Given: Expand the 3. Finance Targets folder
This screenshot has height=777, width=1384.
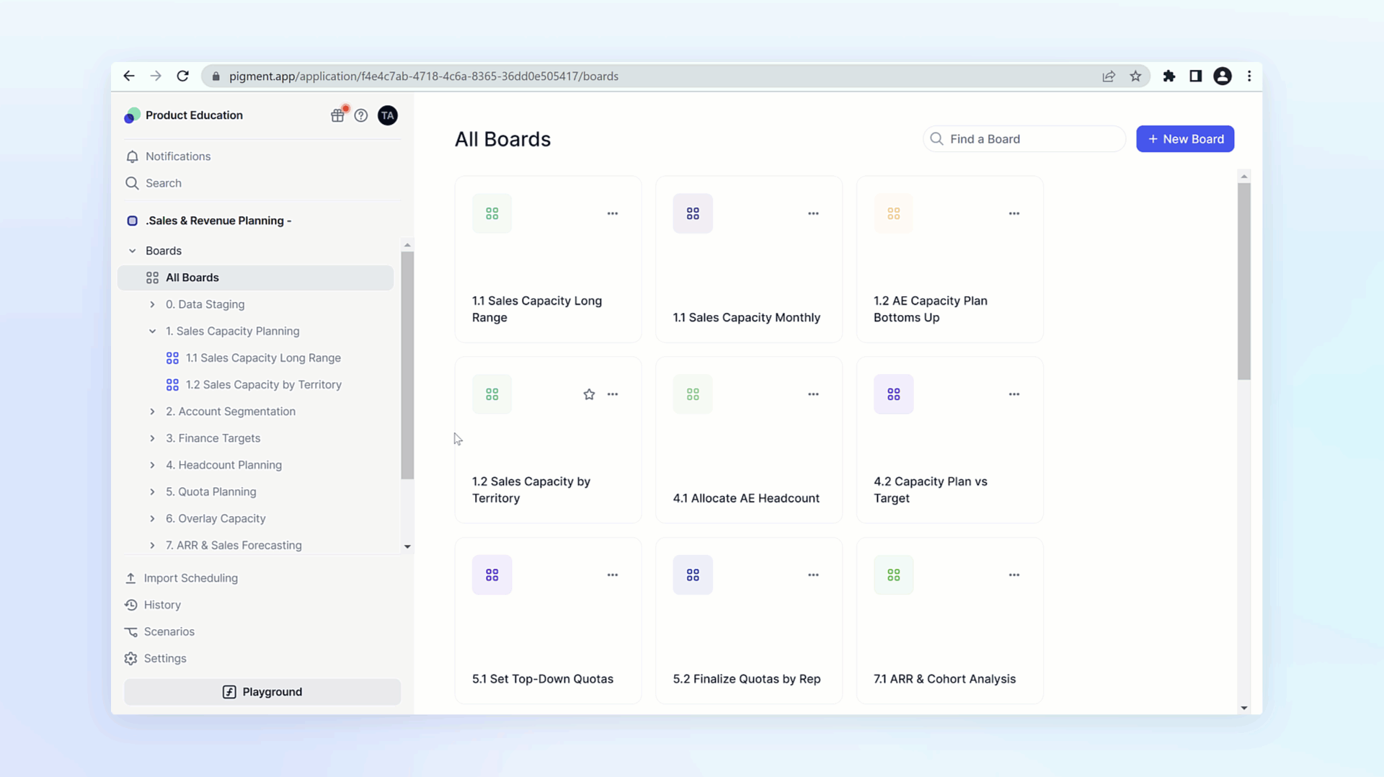Looking at the screenshot, I should point(152,438).
